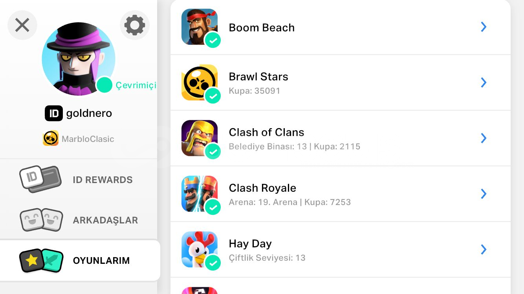The width and height of the screenshot is (524, 294).
Task: Click the green checkmark on Hay Day
Action: (213, 263)
